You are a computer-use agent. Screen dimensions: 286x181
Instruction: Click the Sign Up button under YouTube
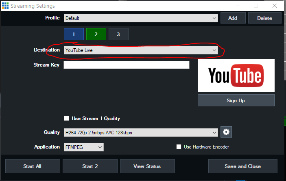(x=236, y=100)
